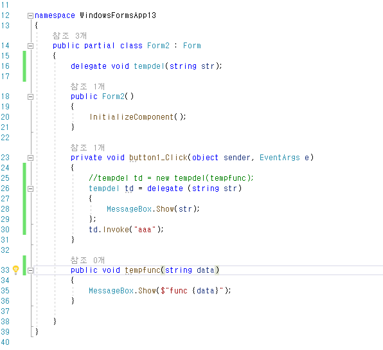Click the td variable on line 26

click(x=129, y=189)
